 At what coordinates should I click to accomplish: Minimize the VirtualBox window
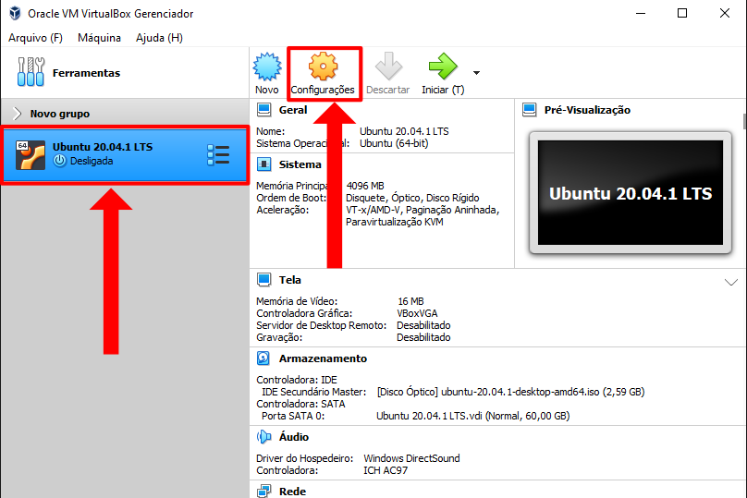[641, 13]
